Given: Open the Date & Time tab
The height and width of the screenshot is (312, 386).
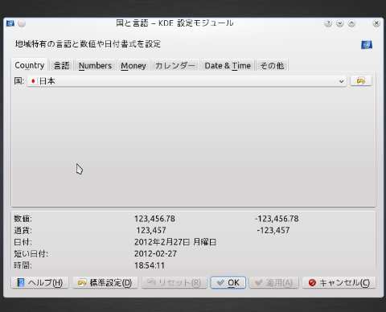Looking at the screenshot, I should pos(228,66).
